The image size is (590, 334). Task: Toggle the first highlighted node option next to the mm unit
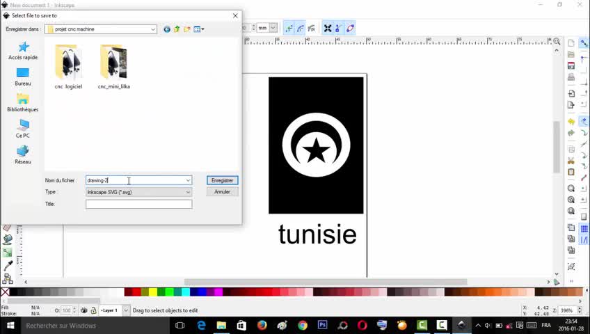point(289,29)
